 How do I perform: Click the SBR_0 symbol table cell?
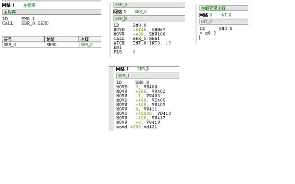pos(24,45)
